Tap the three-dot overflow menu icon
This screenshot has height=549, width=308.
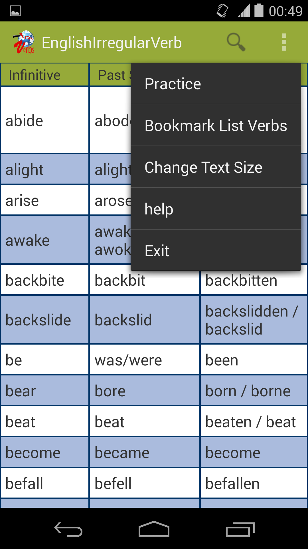point(284,42)
